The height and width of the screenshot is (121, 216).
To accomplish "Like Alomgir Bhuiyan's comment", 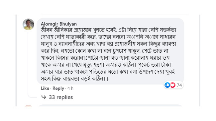I will coord(45,88).
